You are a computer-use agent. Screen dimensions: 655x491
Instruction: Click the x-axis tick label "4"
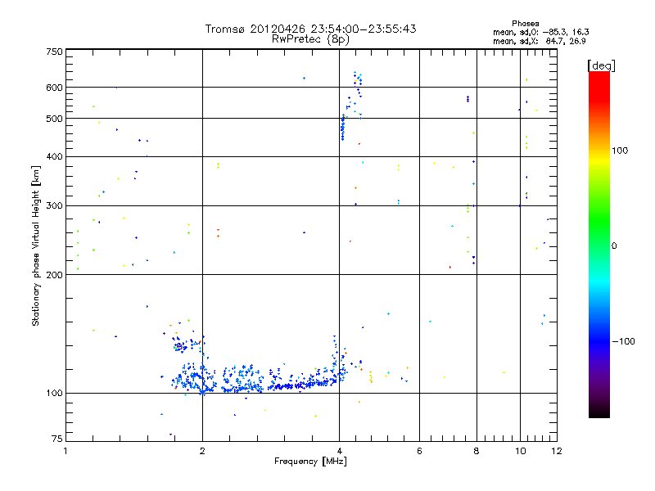click(x=340, y=452)
